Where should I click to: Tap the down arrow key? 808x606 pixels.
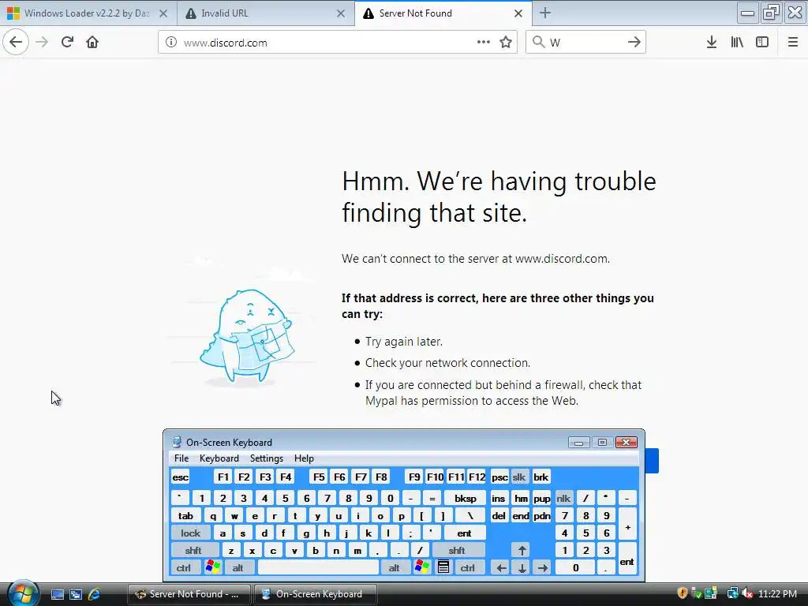(522, 568)
